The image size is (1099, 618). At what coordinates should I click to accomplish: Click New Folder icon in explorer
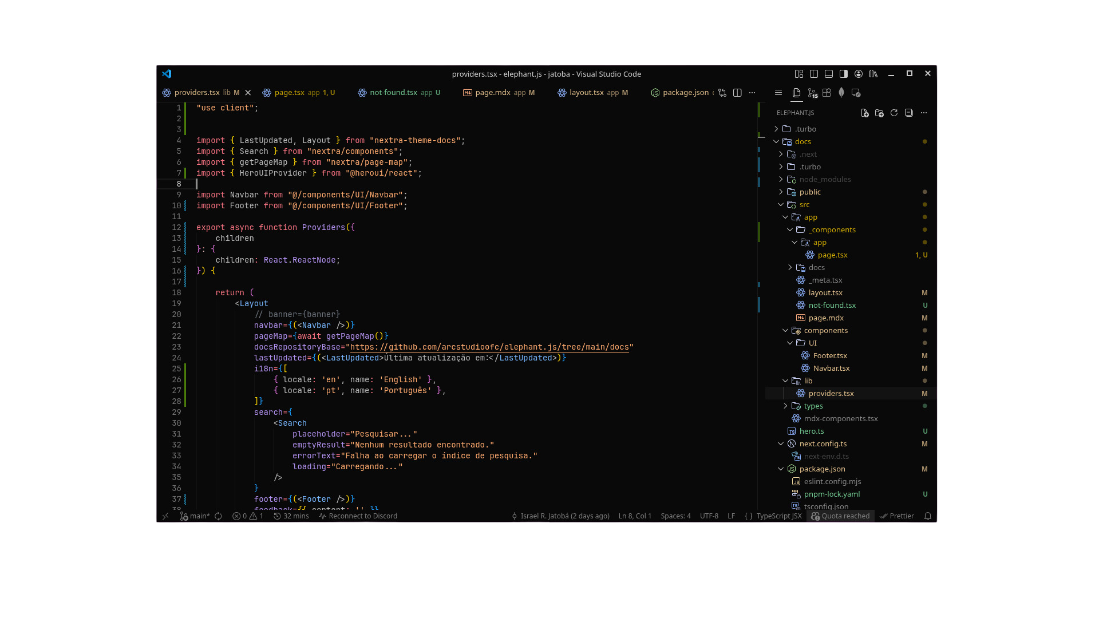(879, 113)
